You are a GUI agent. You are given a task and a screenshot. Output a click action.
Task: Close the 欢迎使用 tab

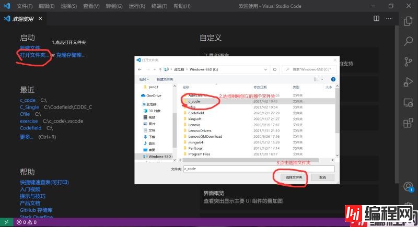(x=40, y=18)
